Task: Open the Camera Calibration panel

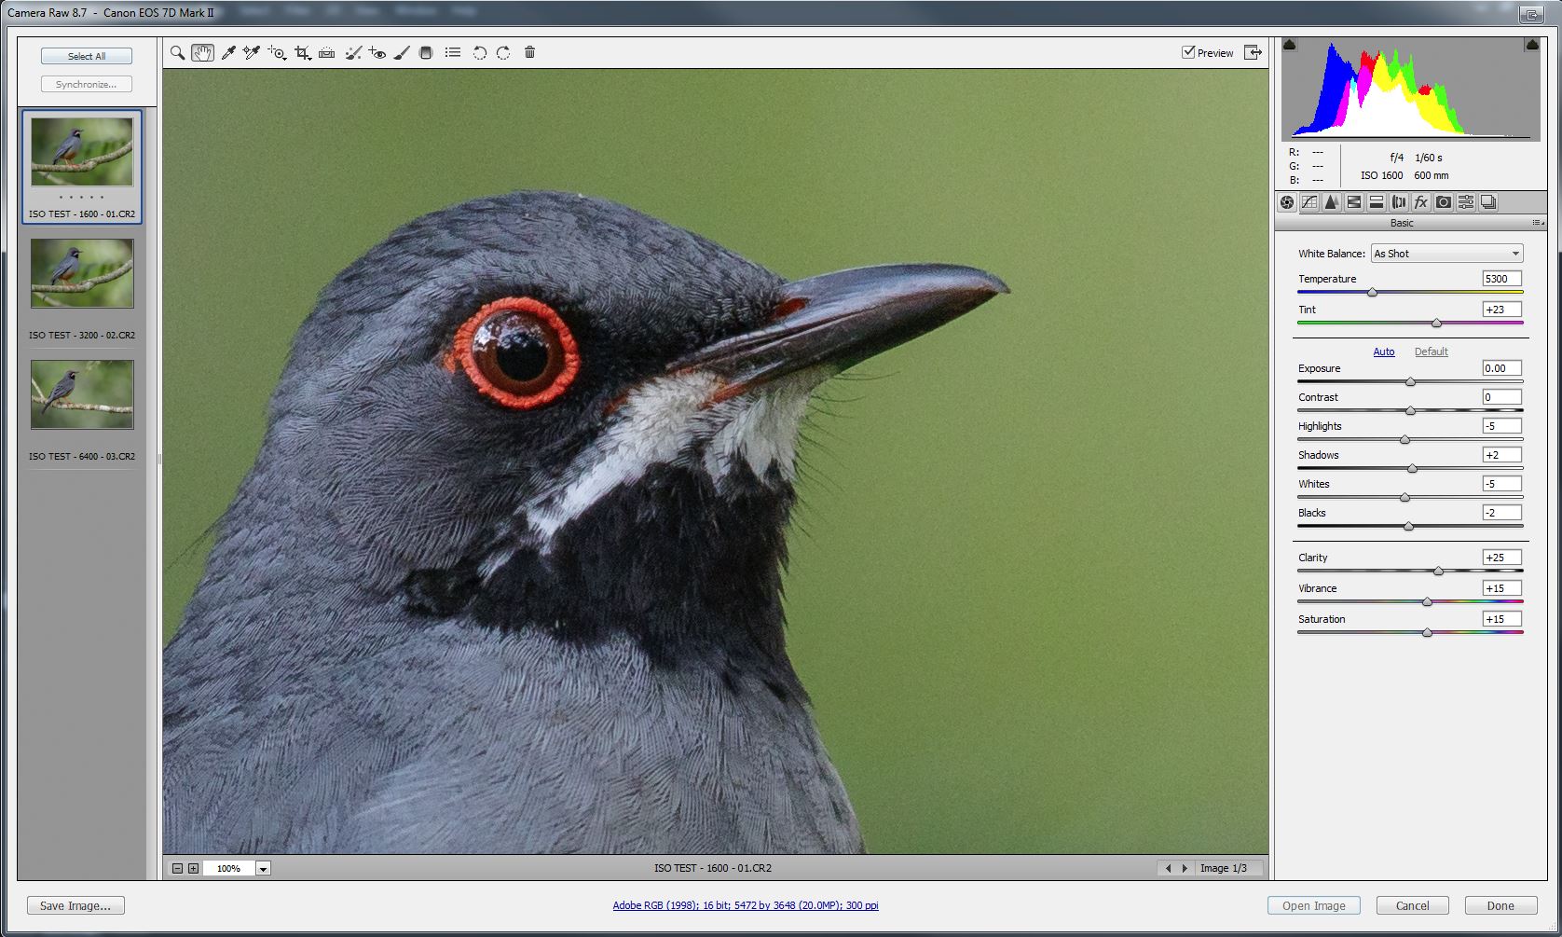Action: point(1443,202)
